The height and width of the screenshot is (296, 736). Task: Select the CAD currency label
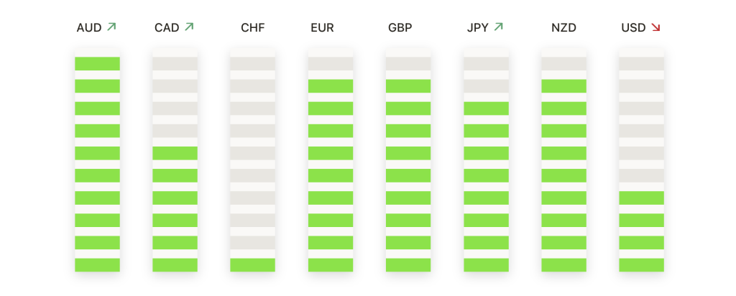pyautogui.click(x=167, y=28)
